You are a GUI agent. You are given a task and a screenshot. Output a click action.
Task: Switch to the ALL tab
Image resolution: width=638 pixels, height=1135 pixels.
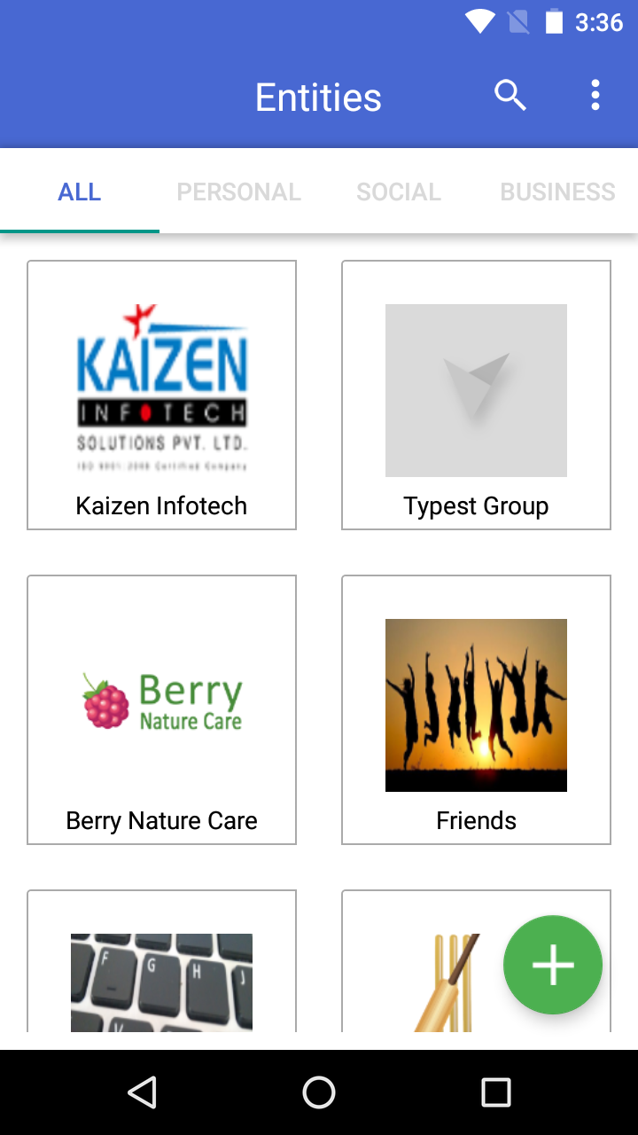click(80, 192)
